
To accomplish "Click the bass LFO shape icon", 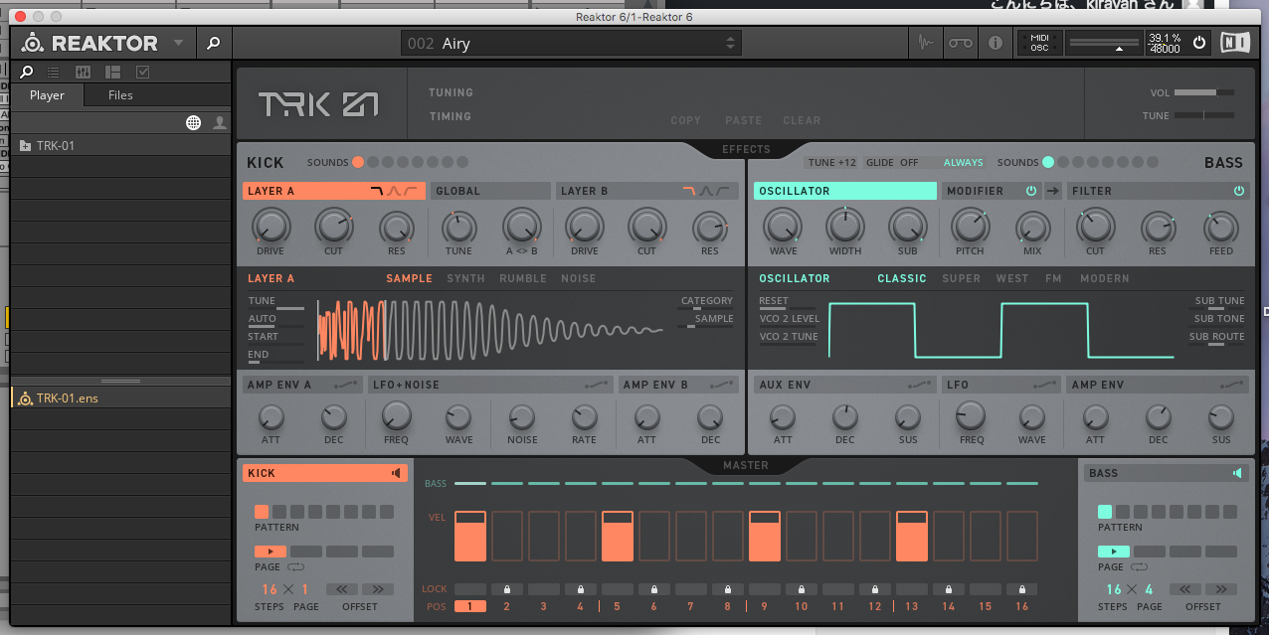I will pyautogui.click(x=1043, y=385).
